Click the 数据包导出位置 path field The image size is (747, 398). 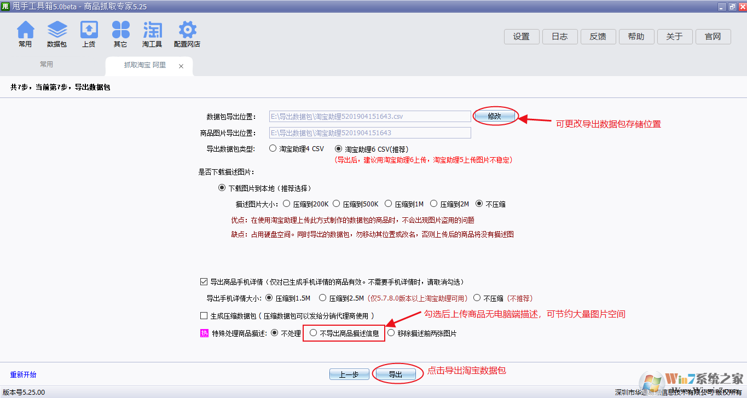pos(369,116)
